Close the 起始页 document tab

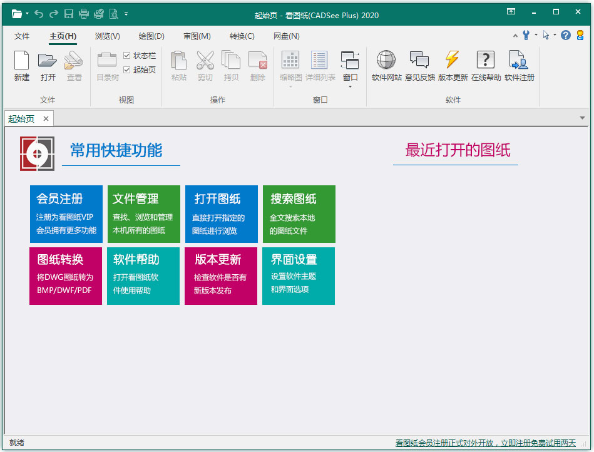point(46,118)
